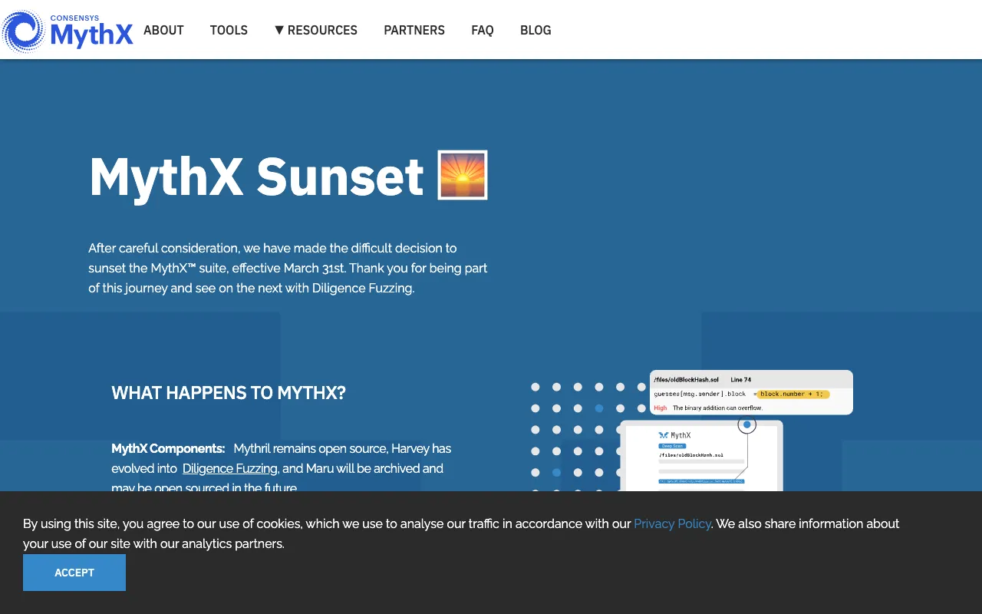Image resolution: width=982 pixels, height=614 pixels.
Task: Expand the oldBlockHash.sol vulnerability tooltip
Action: pos(687,379)
